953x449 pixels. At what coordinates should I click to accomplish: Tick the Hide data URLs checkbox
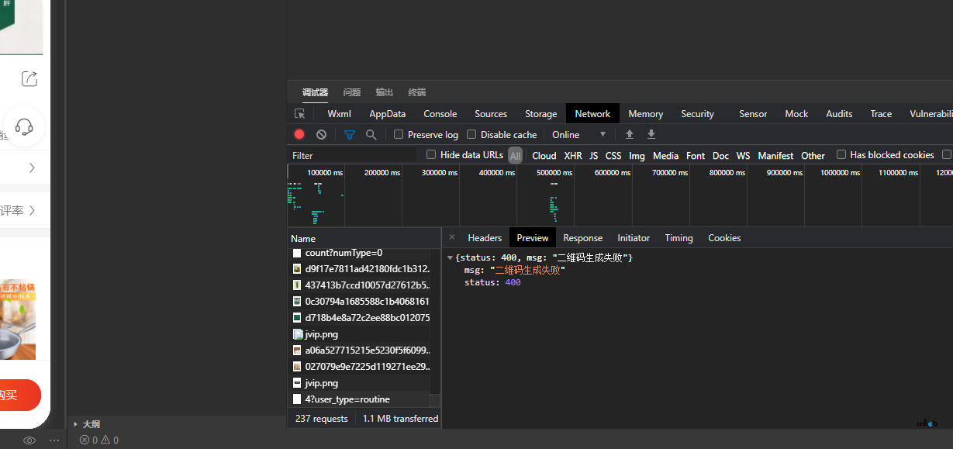[431, 154]
